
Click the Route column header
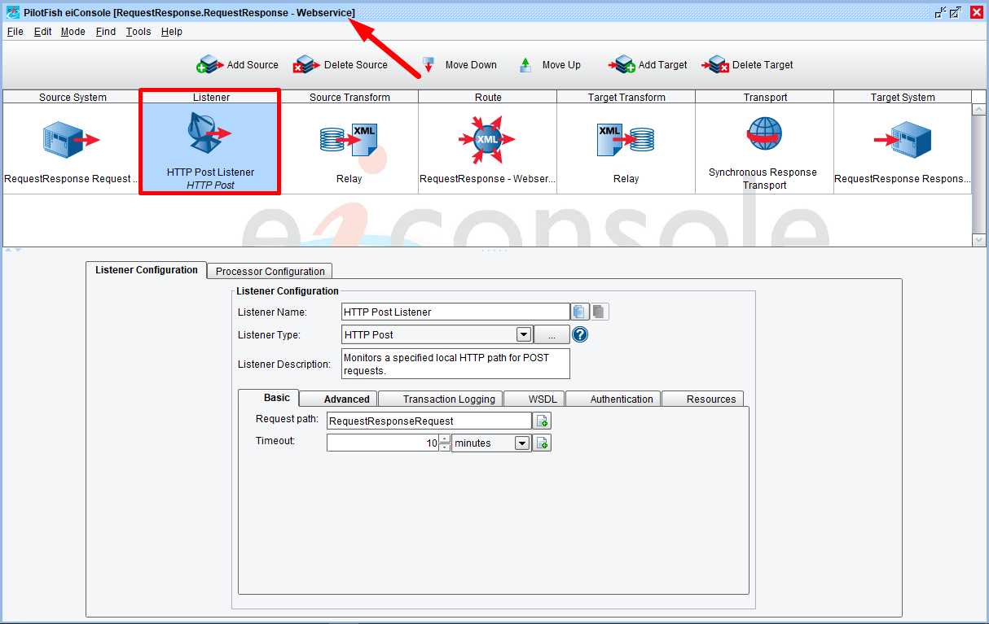point(488,97)
